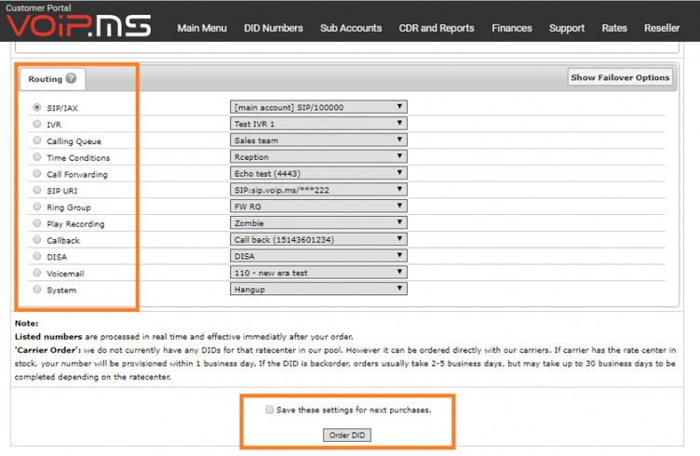Choose System routing radio button

[x=37, y=289]
